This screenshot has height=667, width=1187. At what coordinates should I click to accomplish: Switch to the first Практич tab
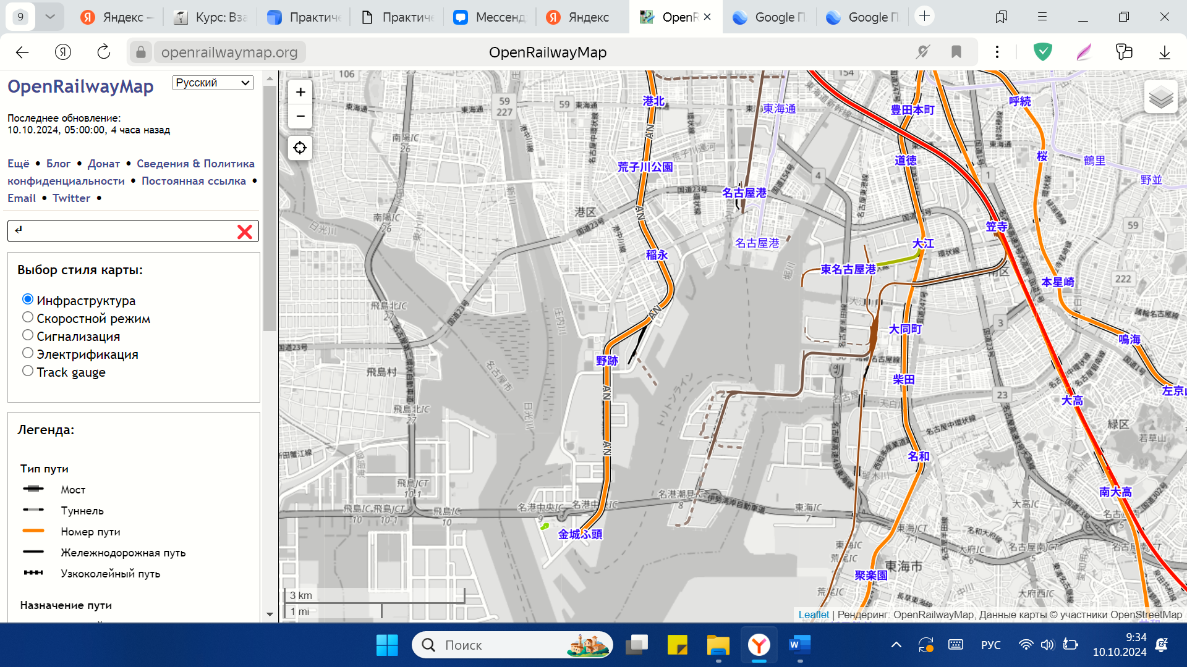click(304, 17)
